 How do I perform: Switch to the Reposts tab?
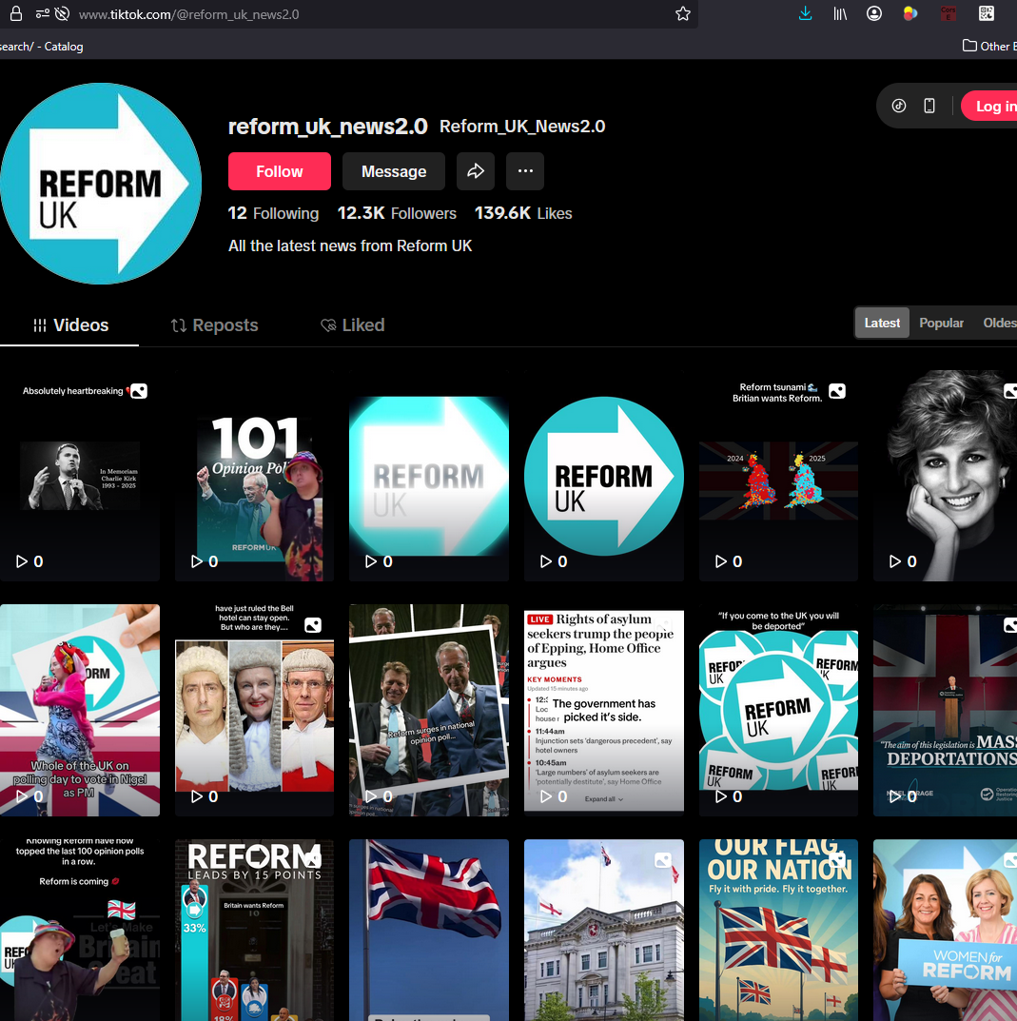click(214, 324)
